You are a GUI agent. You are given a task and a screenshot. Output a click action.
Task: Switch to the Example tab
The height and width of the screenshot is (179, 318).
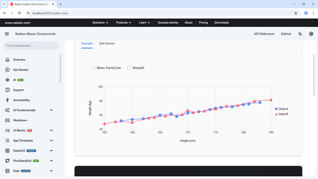87,43
